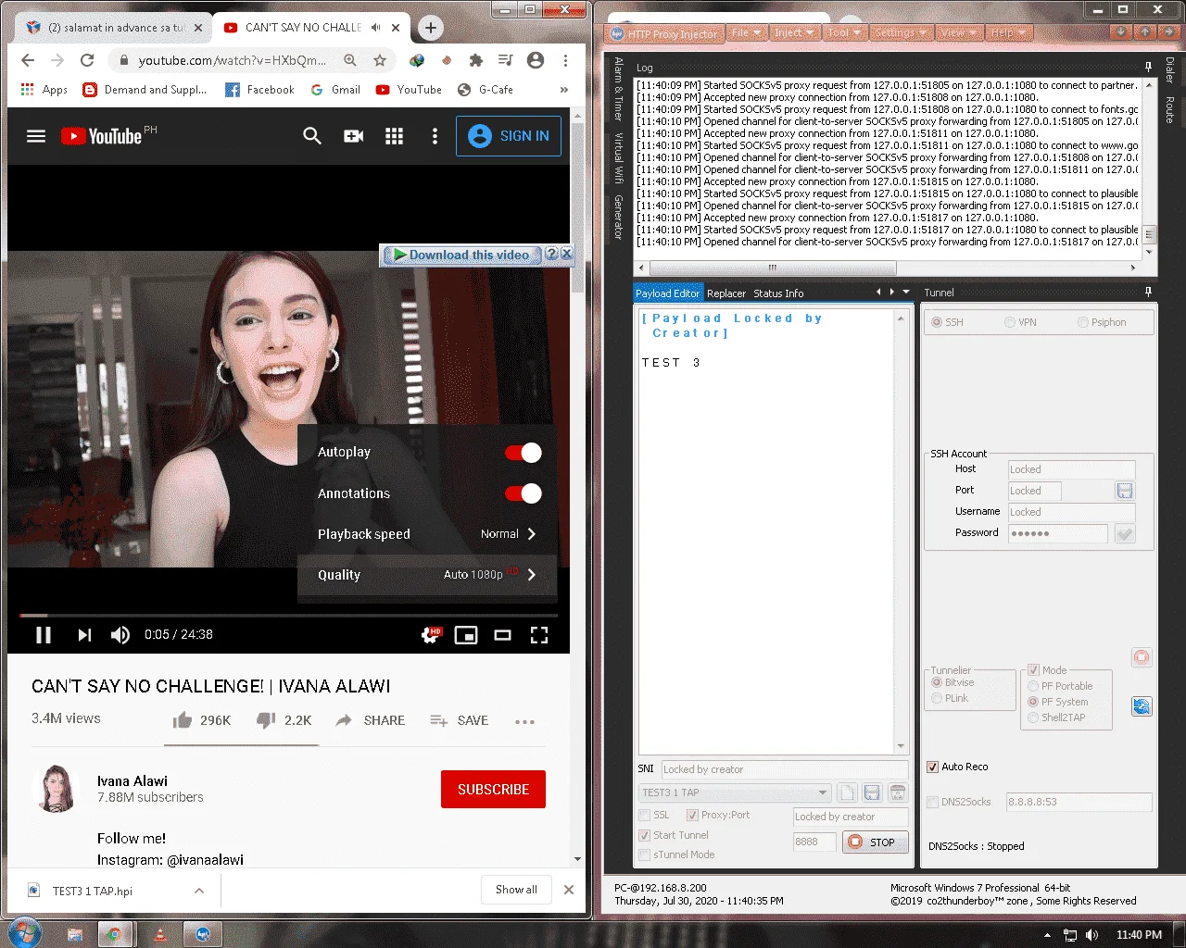Open the YouTube hamburger guide menu
The height and width of the screenshot is (948, 1186).
point(36,136)
